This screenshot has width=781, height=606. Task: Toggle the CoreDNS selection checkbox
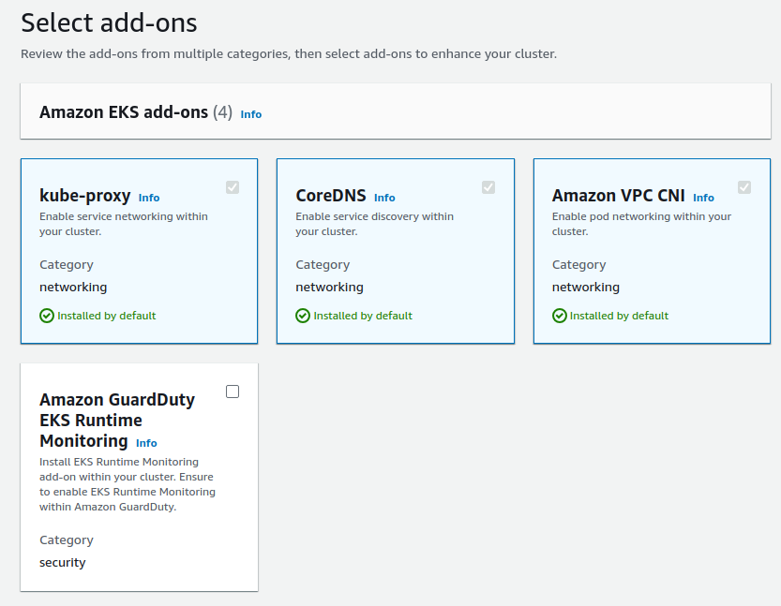[x=488, y=187]
